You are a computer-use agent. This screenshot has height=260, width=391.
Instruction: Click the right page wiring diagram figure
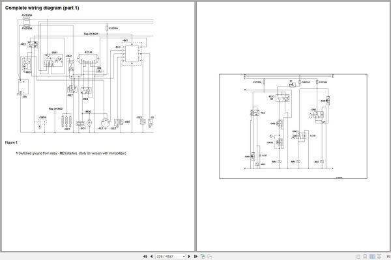point(293,126)
